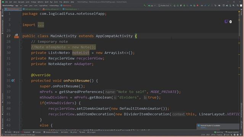Open Resource Manager on the left sidebar
This screenshot has height=137, width=244.
pos(2,27)
